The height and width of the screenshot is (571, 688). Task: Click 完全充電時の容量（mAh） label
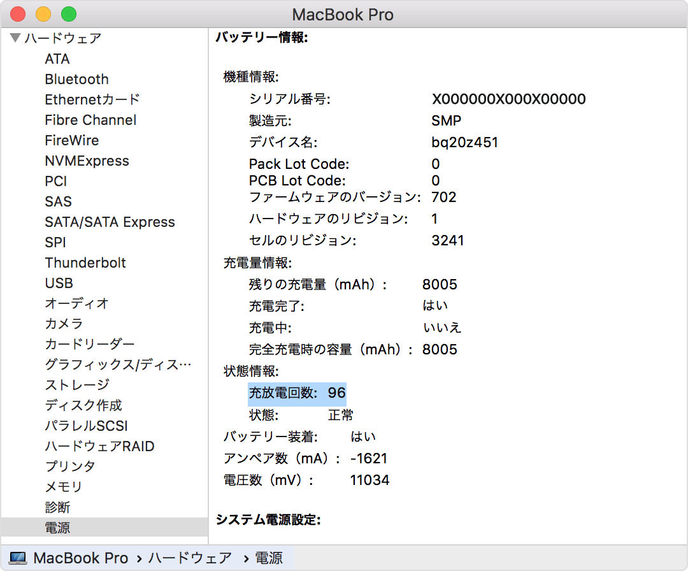[331, 349]
